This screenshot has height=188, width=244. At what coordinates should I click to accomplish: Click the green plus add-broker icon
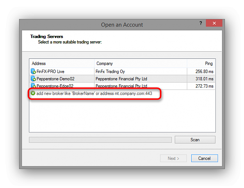click(x=33, y=93)
